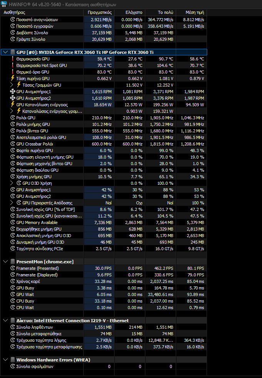Image resolution: width=262 pixels, height=378 pixels.
Task: Click clock icon of Ταχύτητα σύνδεσης PCIe
Action: [x=13, y=249]
